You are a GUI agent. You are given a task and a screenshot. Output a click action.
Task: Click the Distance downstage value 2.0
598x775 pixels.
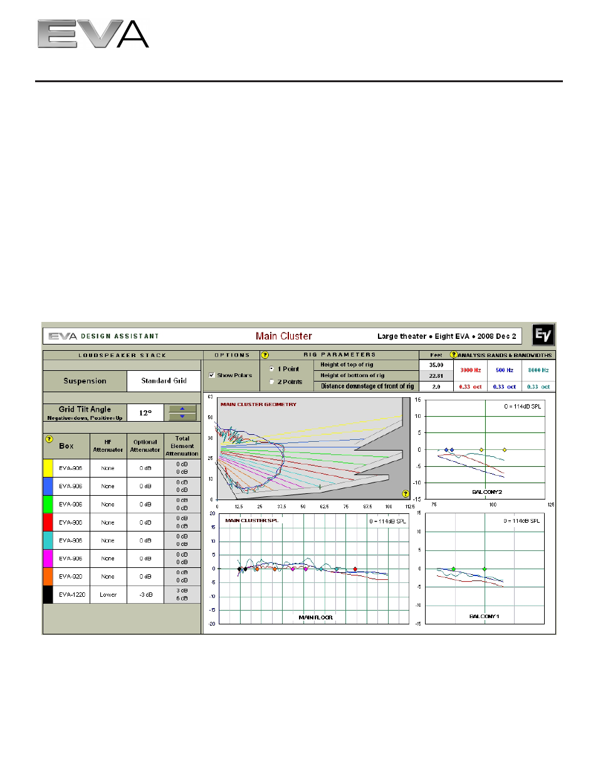(436, 387)
